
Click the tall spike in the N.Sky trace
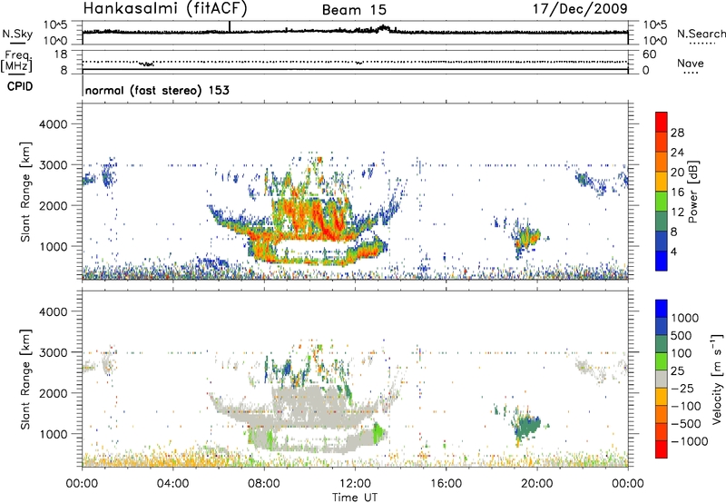pyautogui.click(x=230, y=26)
